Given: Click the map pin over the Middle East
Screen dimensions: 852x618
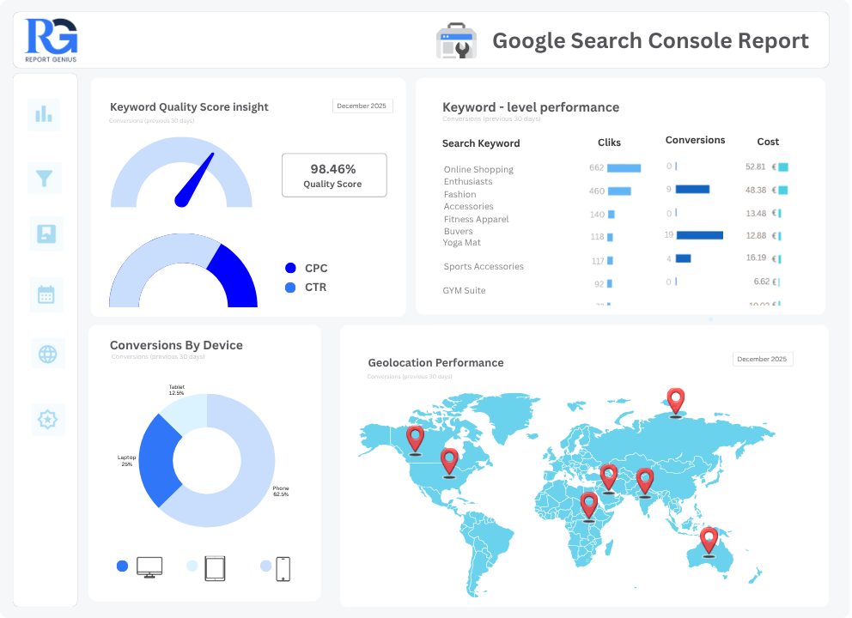Looking at the screenshot, I should click(x=609, y=479).
